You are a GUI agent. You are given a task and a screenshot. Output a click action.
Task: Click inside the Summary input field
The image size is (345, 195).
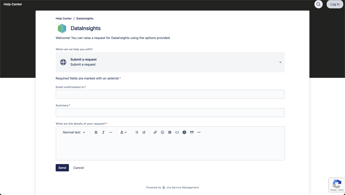point(170,112)
